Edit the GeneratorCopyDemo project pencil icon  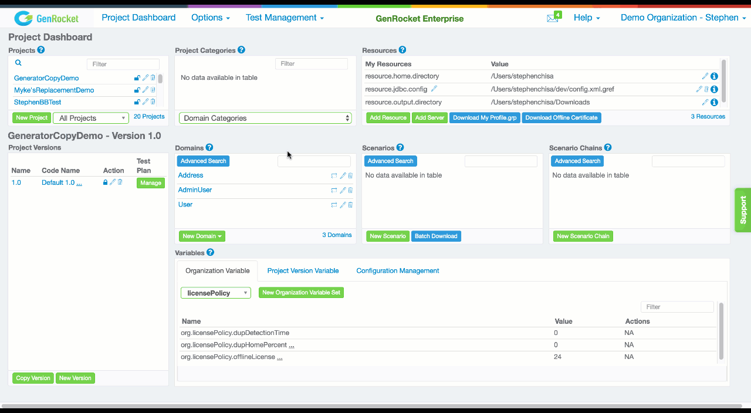(146, 78)
